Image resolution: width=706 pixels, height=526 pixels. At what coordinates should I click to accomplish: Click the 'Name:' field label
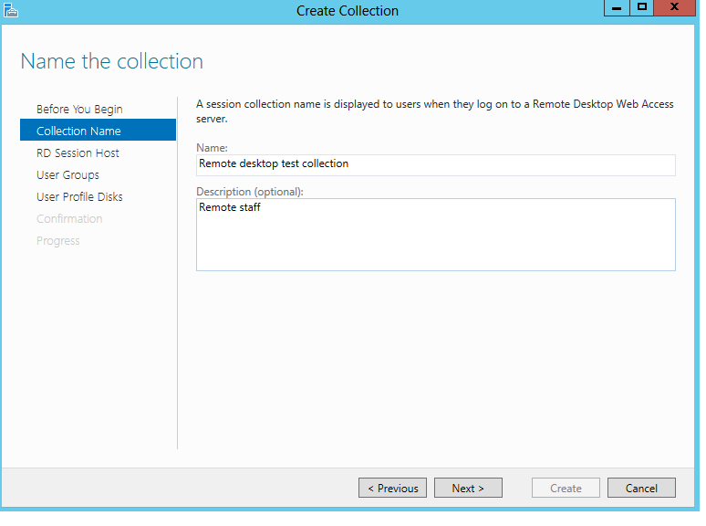(x=212, y=148)
